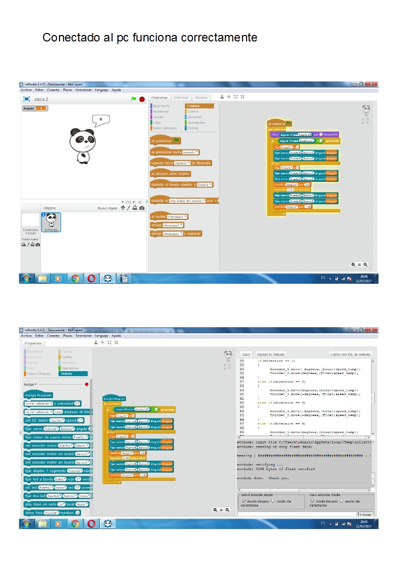Click the grow sprite tool in top window
Image resolution: width=397 pixels, height=561 pixels.
coord(235,96)
